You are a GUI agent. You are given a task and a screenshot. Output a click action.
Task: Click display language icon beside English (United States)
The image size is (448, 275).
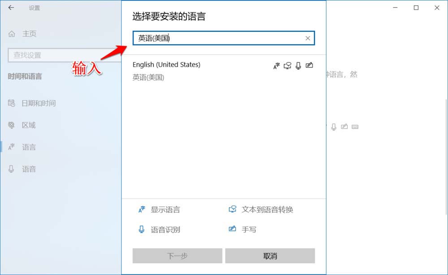point(276,66)
